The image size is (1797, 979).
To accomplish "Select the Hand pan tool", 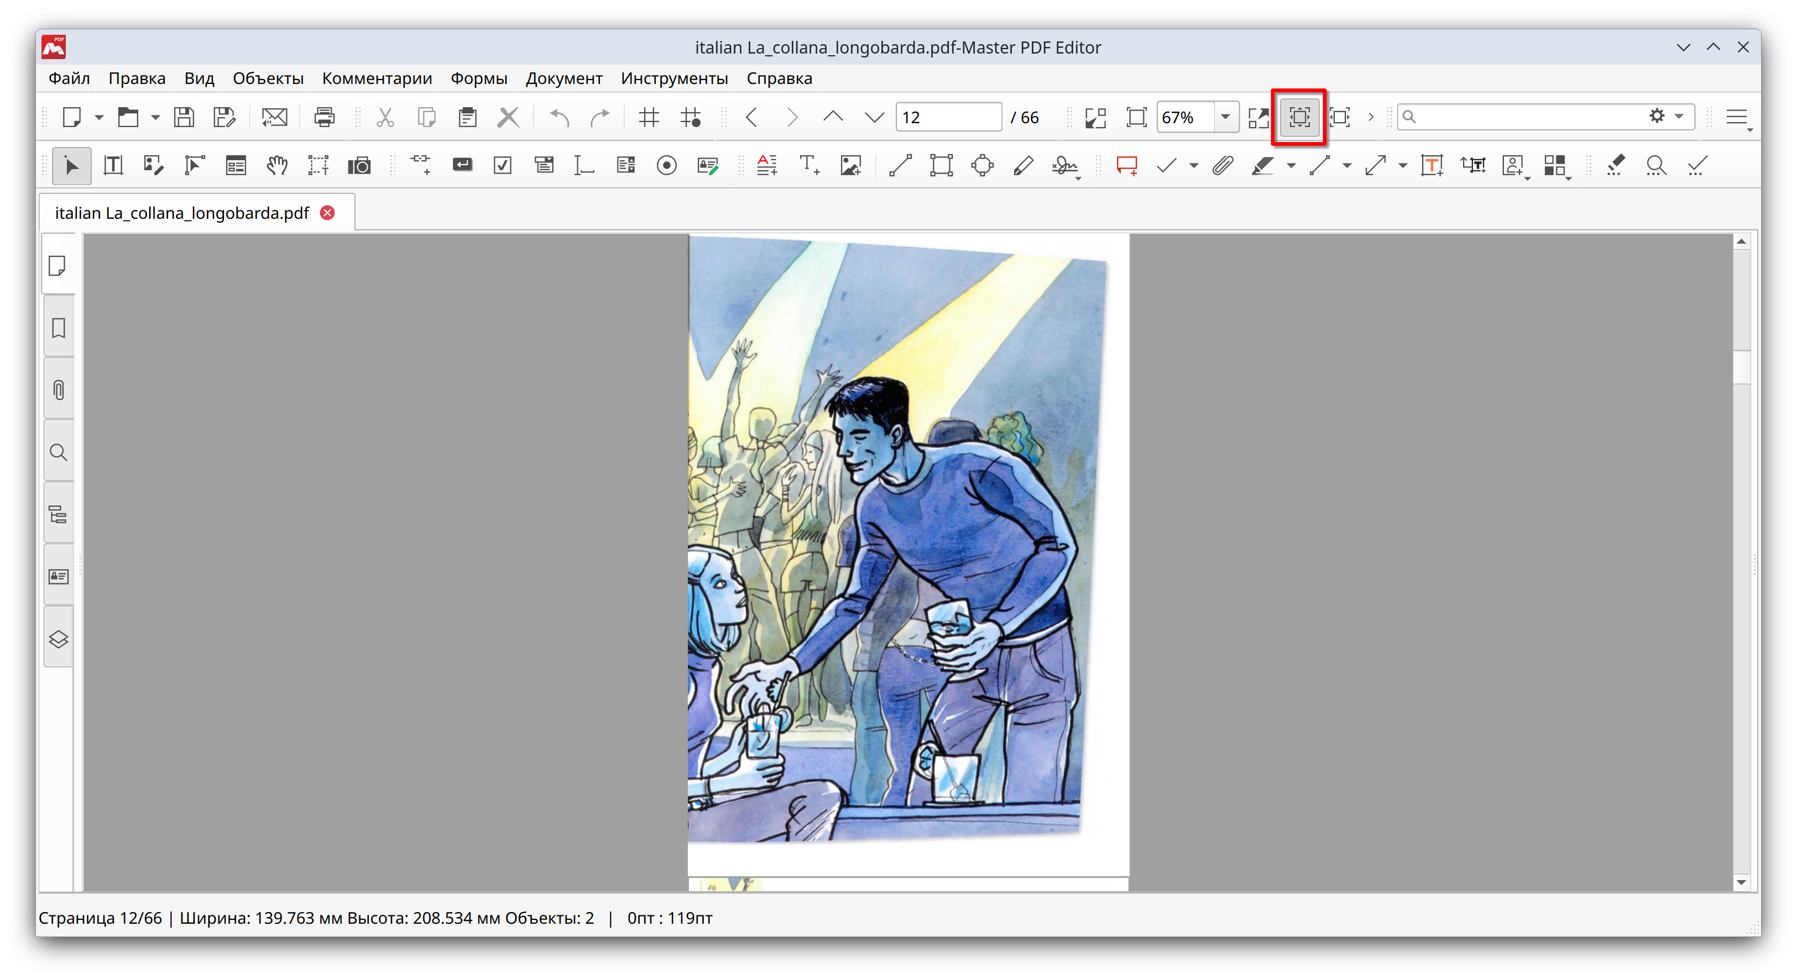I will click(x=277, y=166).
